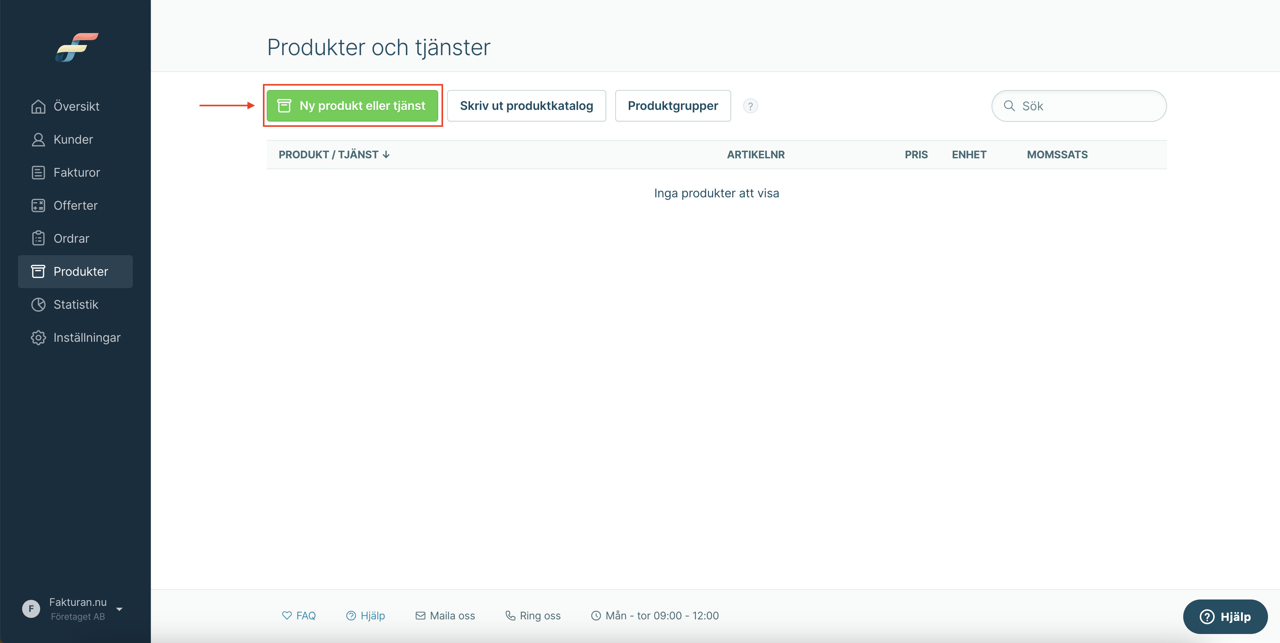The image size is (1280, 643).
Task: Open Inställningar settings
Action: tap(75, 338)
